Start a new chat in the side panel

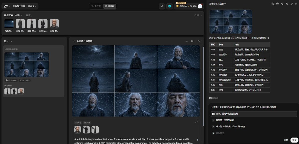point(273,4)
